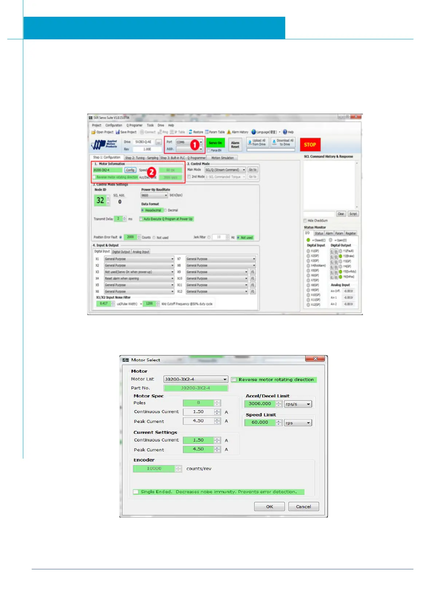Open the Speed Limit rps unit dropdown
The width and height of the screenshot is (444, 601).
point(298,423)
